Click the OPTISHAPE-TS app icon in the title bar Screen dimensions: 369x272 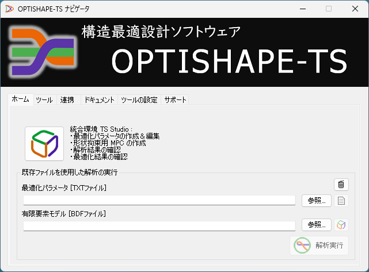pos(9,9)
